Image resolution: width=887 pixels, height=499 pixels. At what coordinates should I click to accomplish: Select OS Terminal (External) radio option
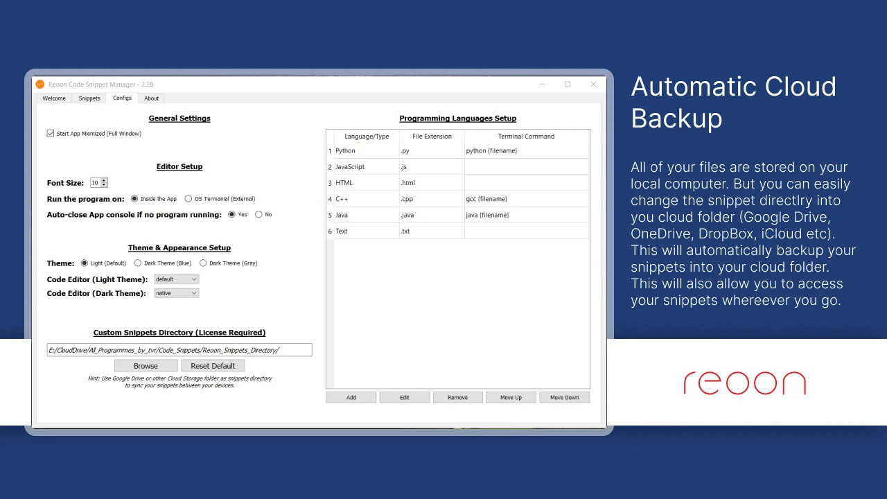(188, 199)
